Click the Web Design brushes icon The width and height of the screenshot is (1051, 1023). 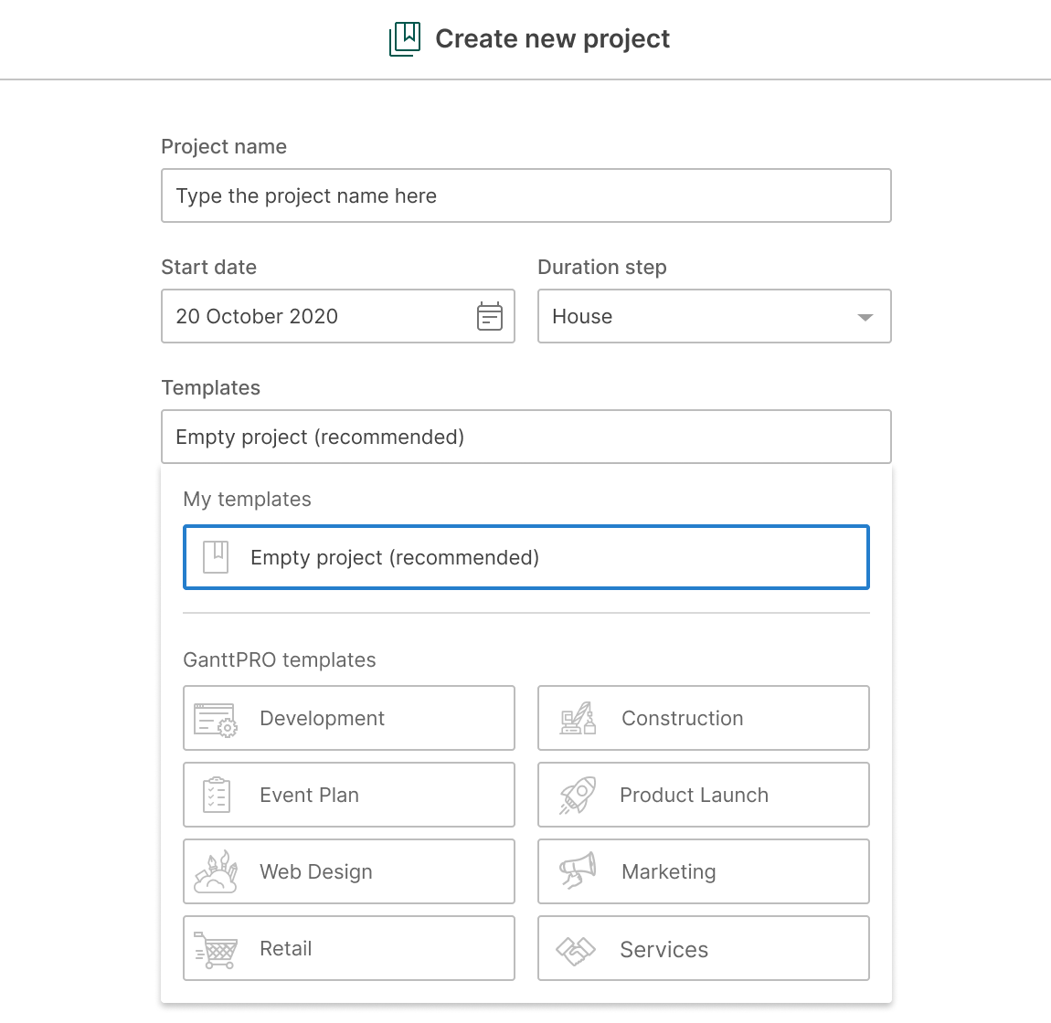tap(216, 872)
